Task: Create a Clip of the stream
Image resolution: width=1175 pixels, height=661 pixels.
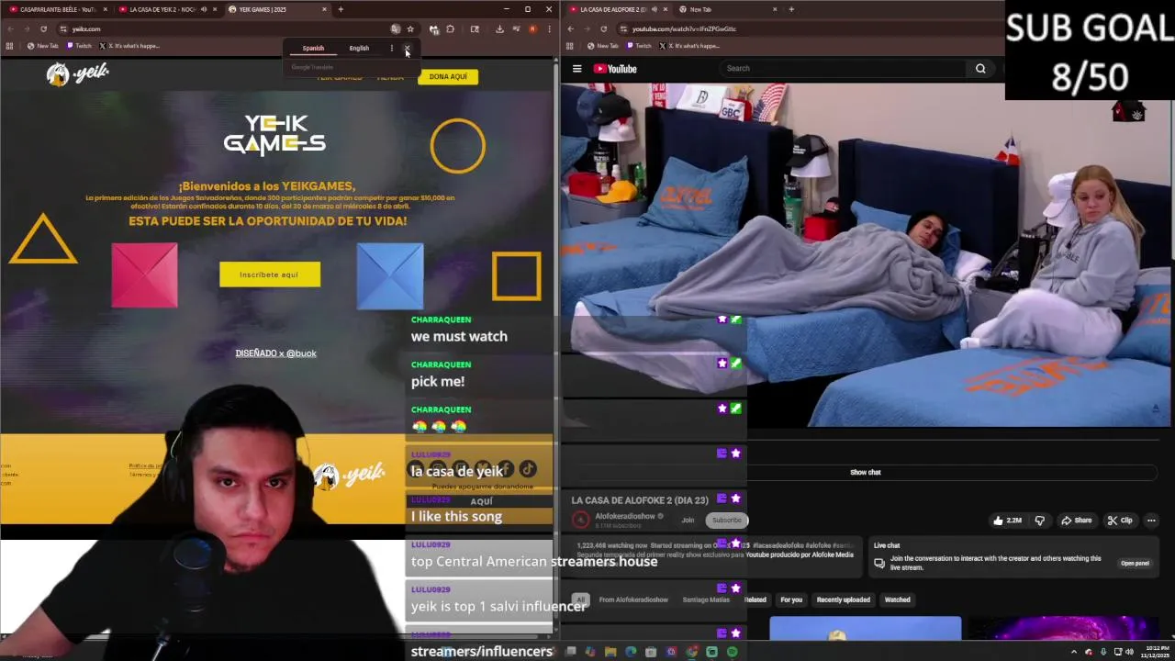Action: tap(1120, 521)
